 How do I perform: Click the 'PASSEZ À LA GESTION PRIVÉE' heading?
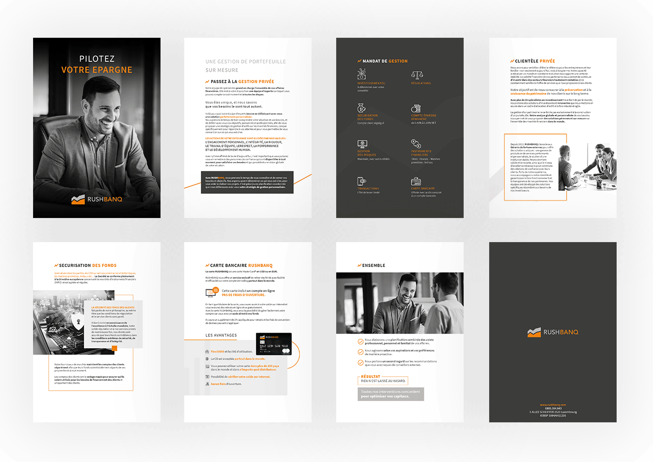click(242, 81)
